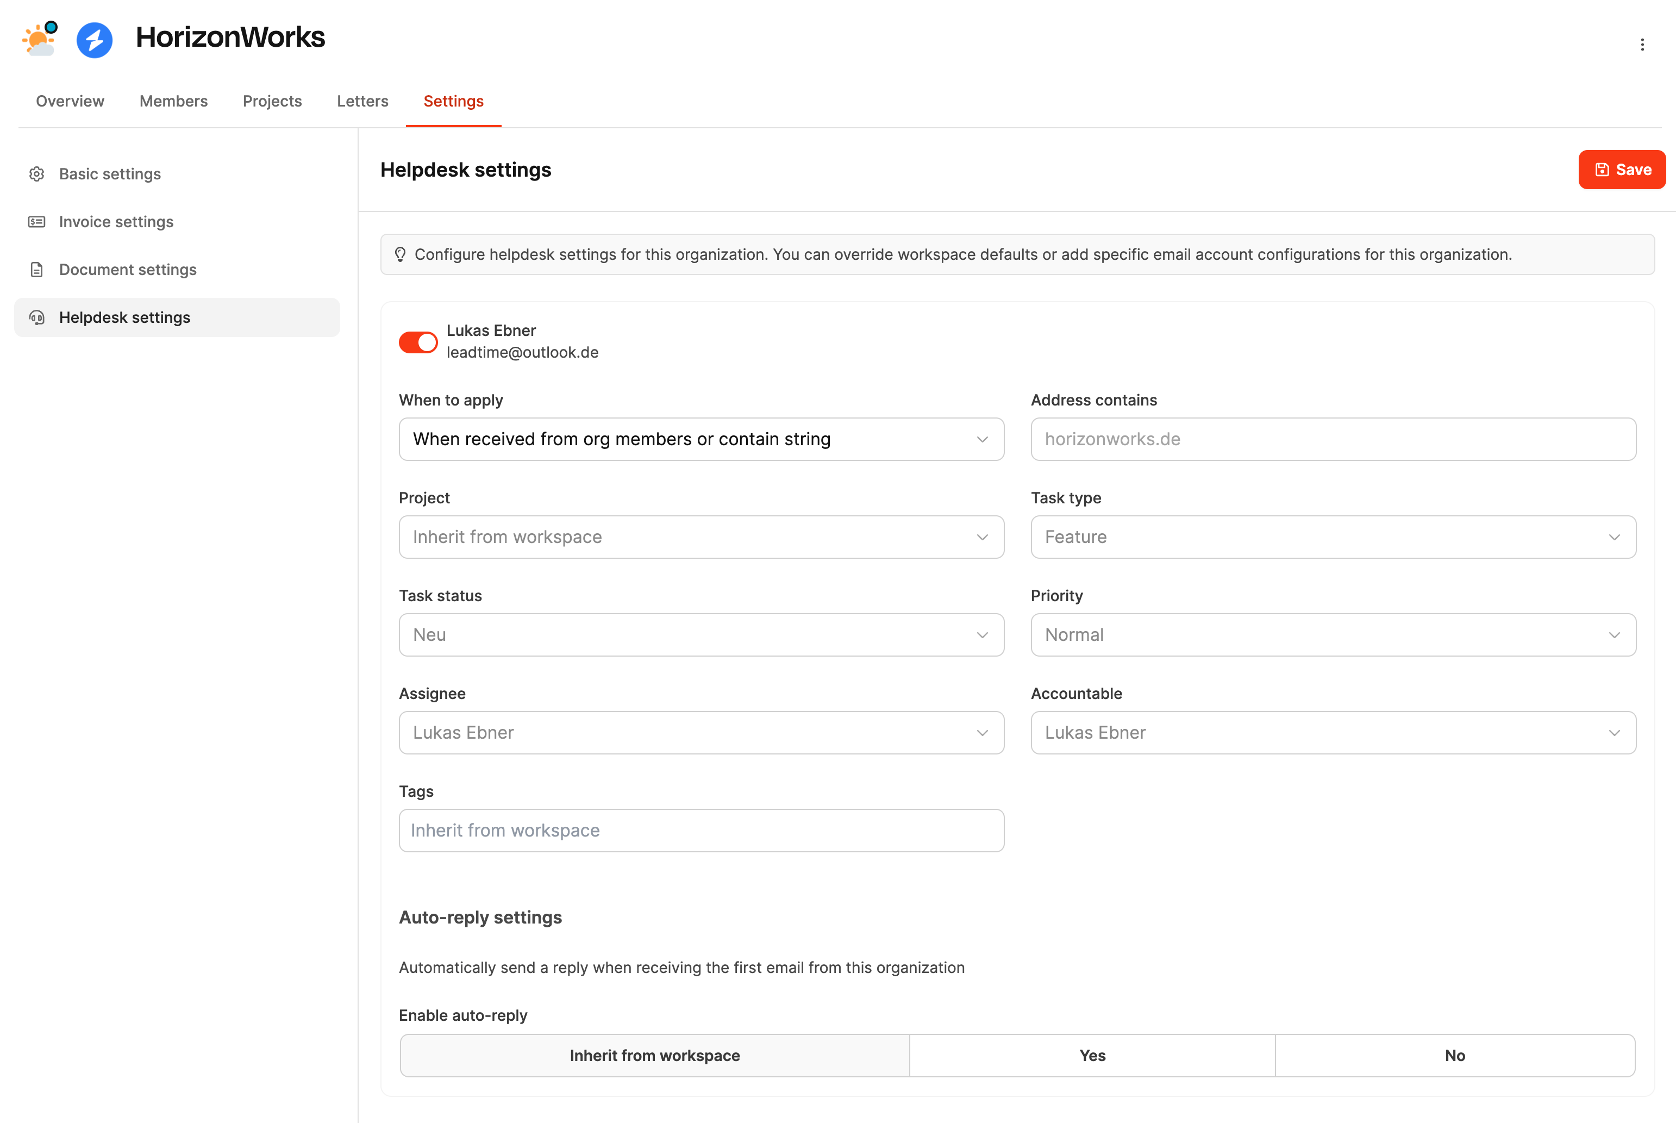Click the Invoice settings card icon

(x=36, y=222)
